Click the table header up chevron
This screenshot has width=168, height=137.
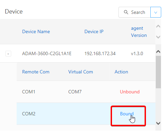click(158, 26)
